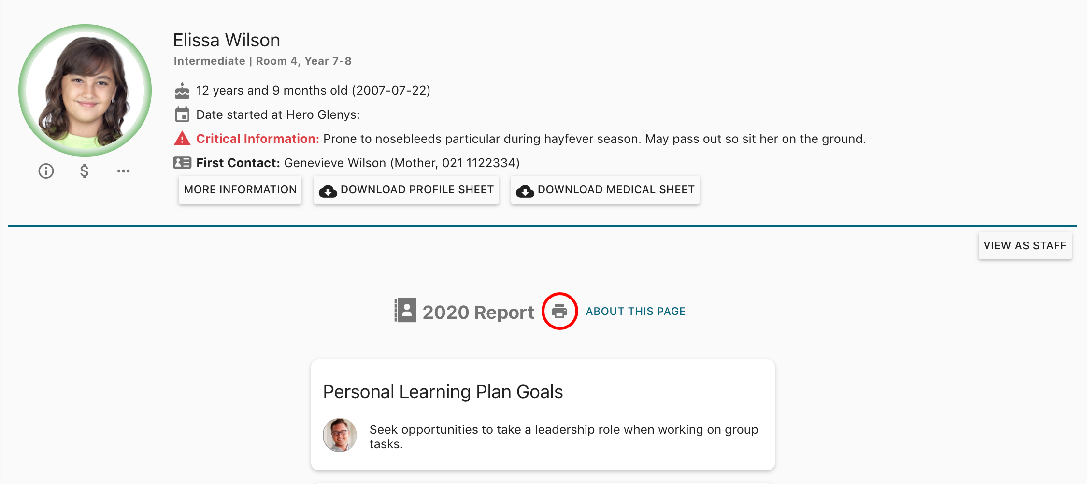The width and height of the screenshot is (1087, 484).
Task: Click Elissa Wilson's profile photo
Action: pos(85,90)
